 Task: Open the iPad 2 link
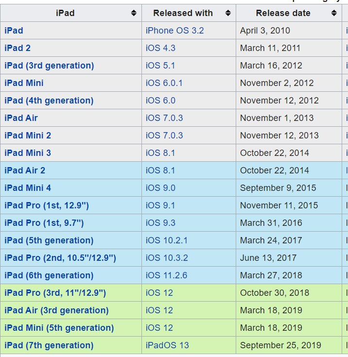pos(17,48)
